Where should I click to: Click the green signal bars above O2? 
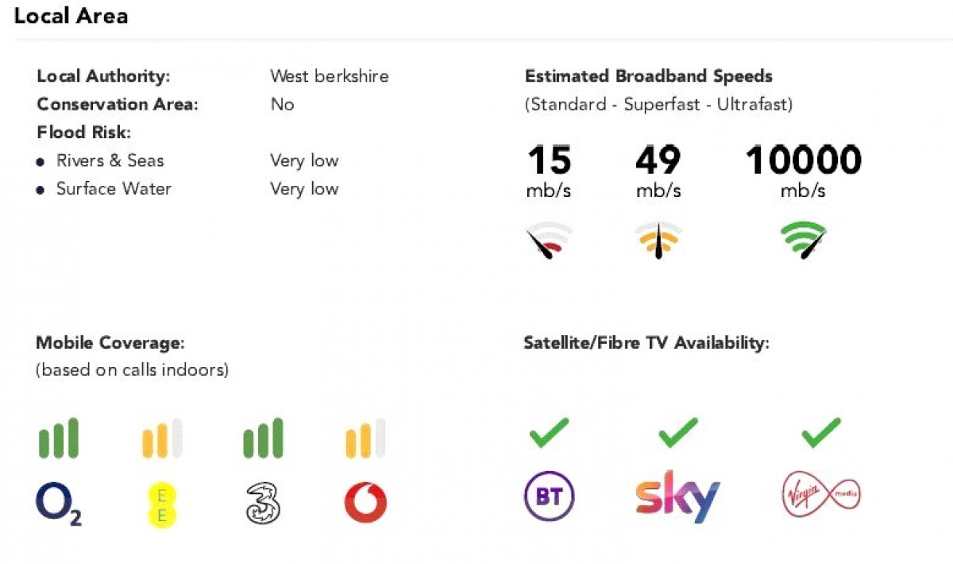tap(59, 438)
